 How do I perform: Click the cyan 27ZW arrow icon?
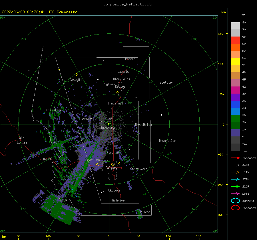(x=235, y=180)
